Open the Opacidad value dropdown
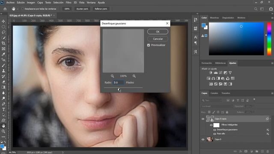Viewport: 274px width, 154px height. pyautogui.click(x=254, y=106)
